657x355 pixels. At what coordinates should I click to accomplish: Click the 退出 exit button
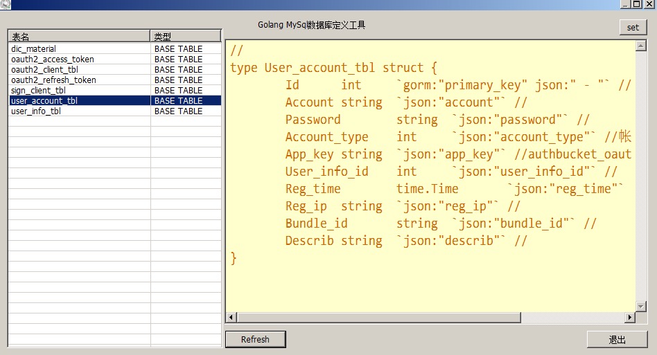[617, 340]
